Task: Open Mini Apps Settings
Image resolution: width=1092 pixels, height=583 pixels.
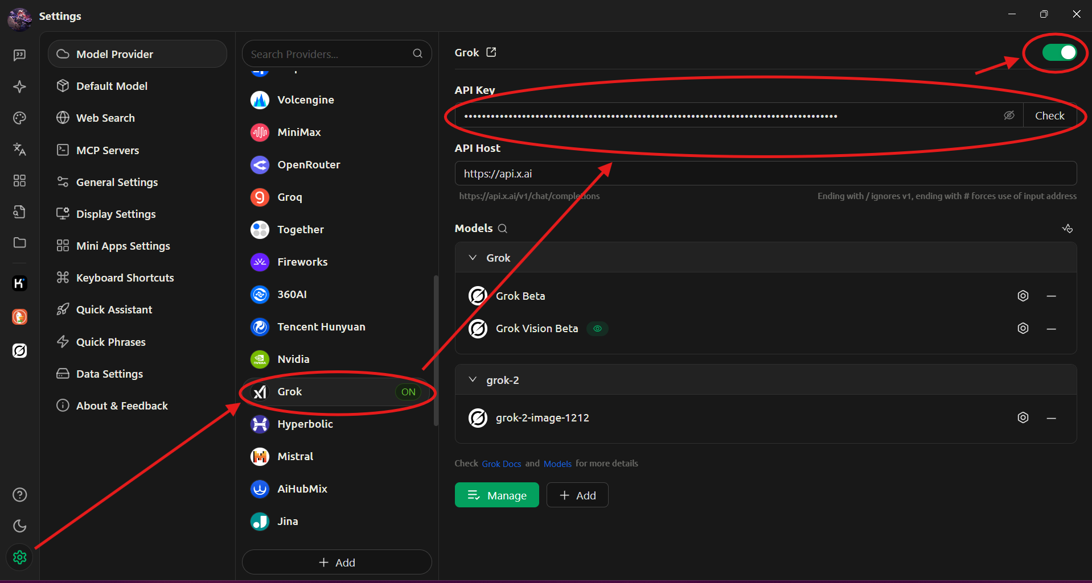Action: coord(137,246)
